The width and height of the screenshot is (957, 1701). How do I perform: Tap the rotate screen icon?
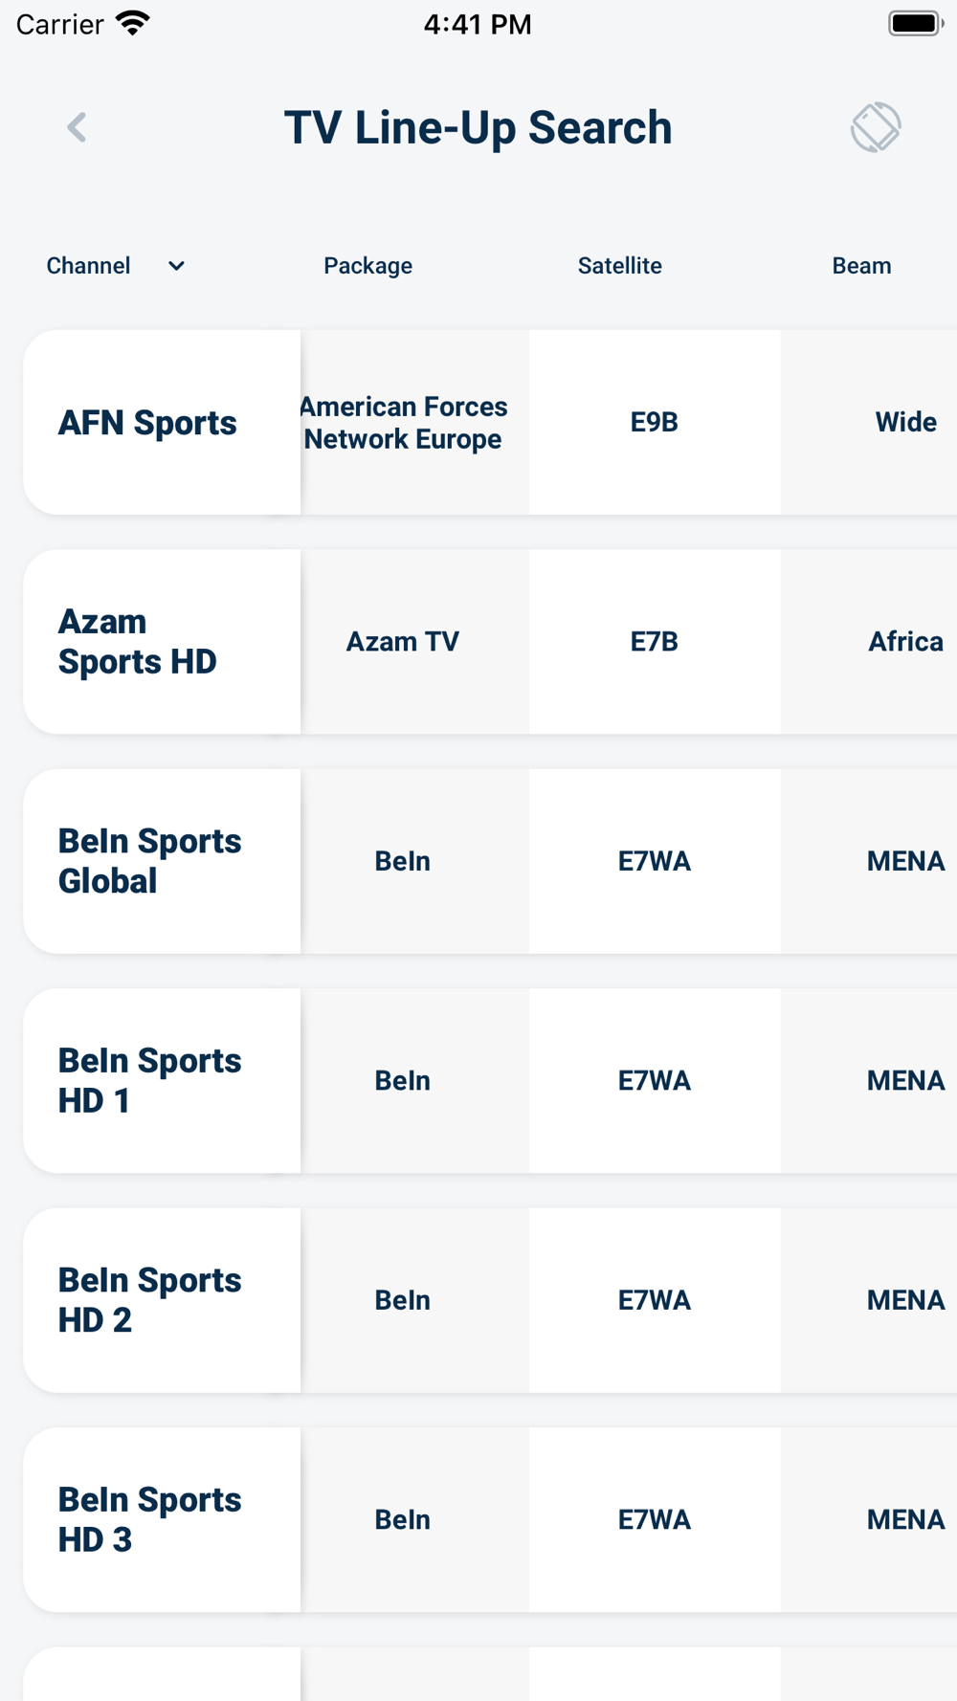tap(876, 127)
